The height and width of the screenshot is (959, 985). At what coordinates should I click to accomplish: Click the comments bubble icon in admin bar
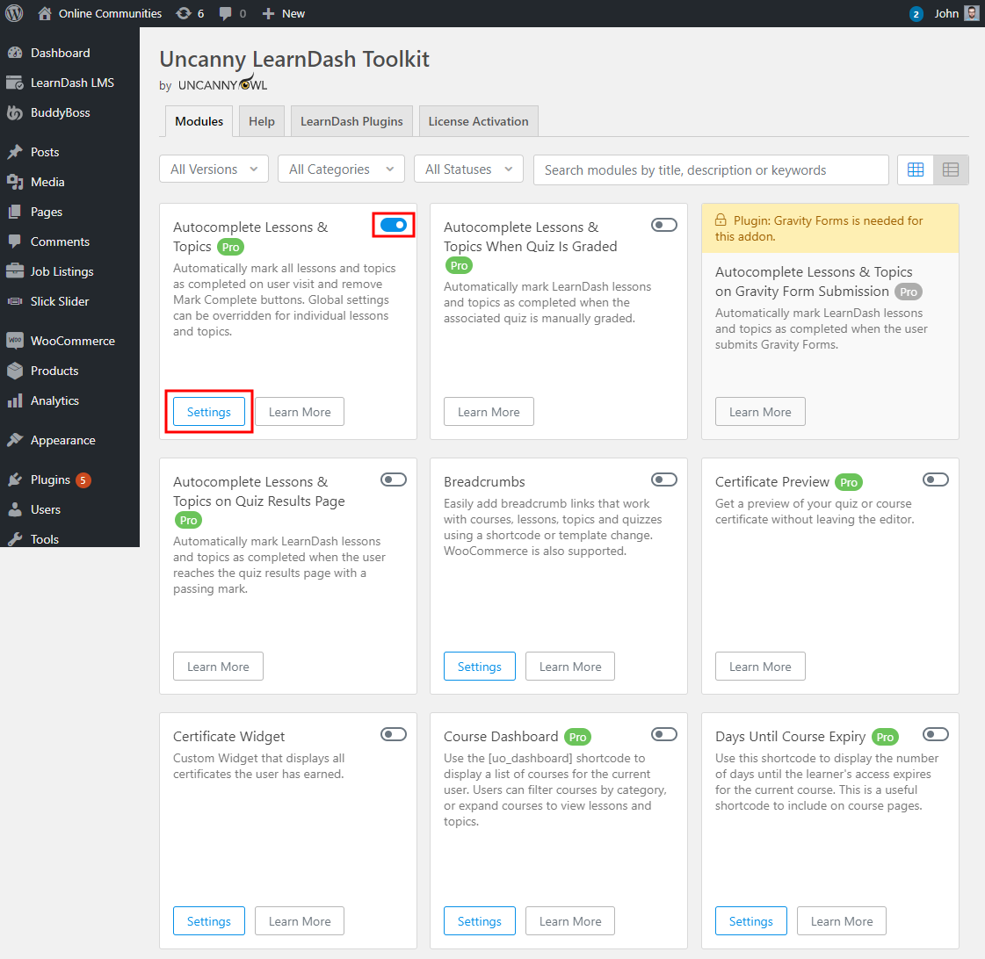(227, 13)
